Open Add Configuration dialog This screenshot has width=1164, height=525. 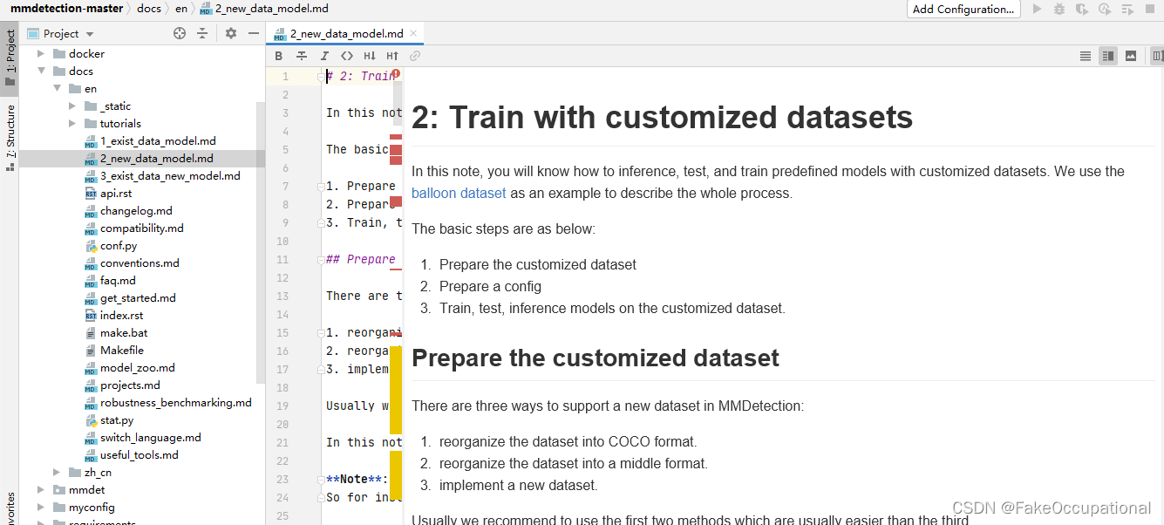tap(963, 9)
